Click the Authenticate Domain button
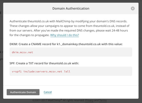Image resolution: width=142 pixels, height=103 pixels. click(23, 92)
